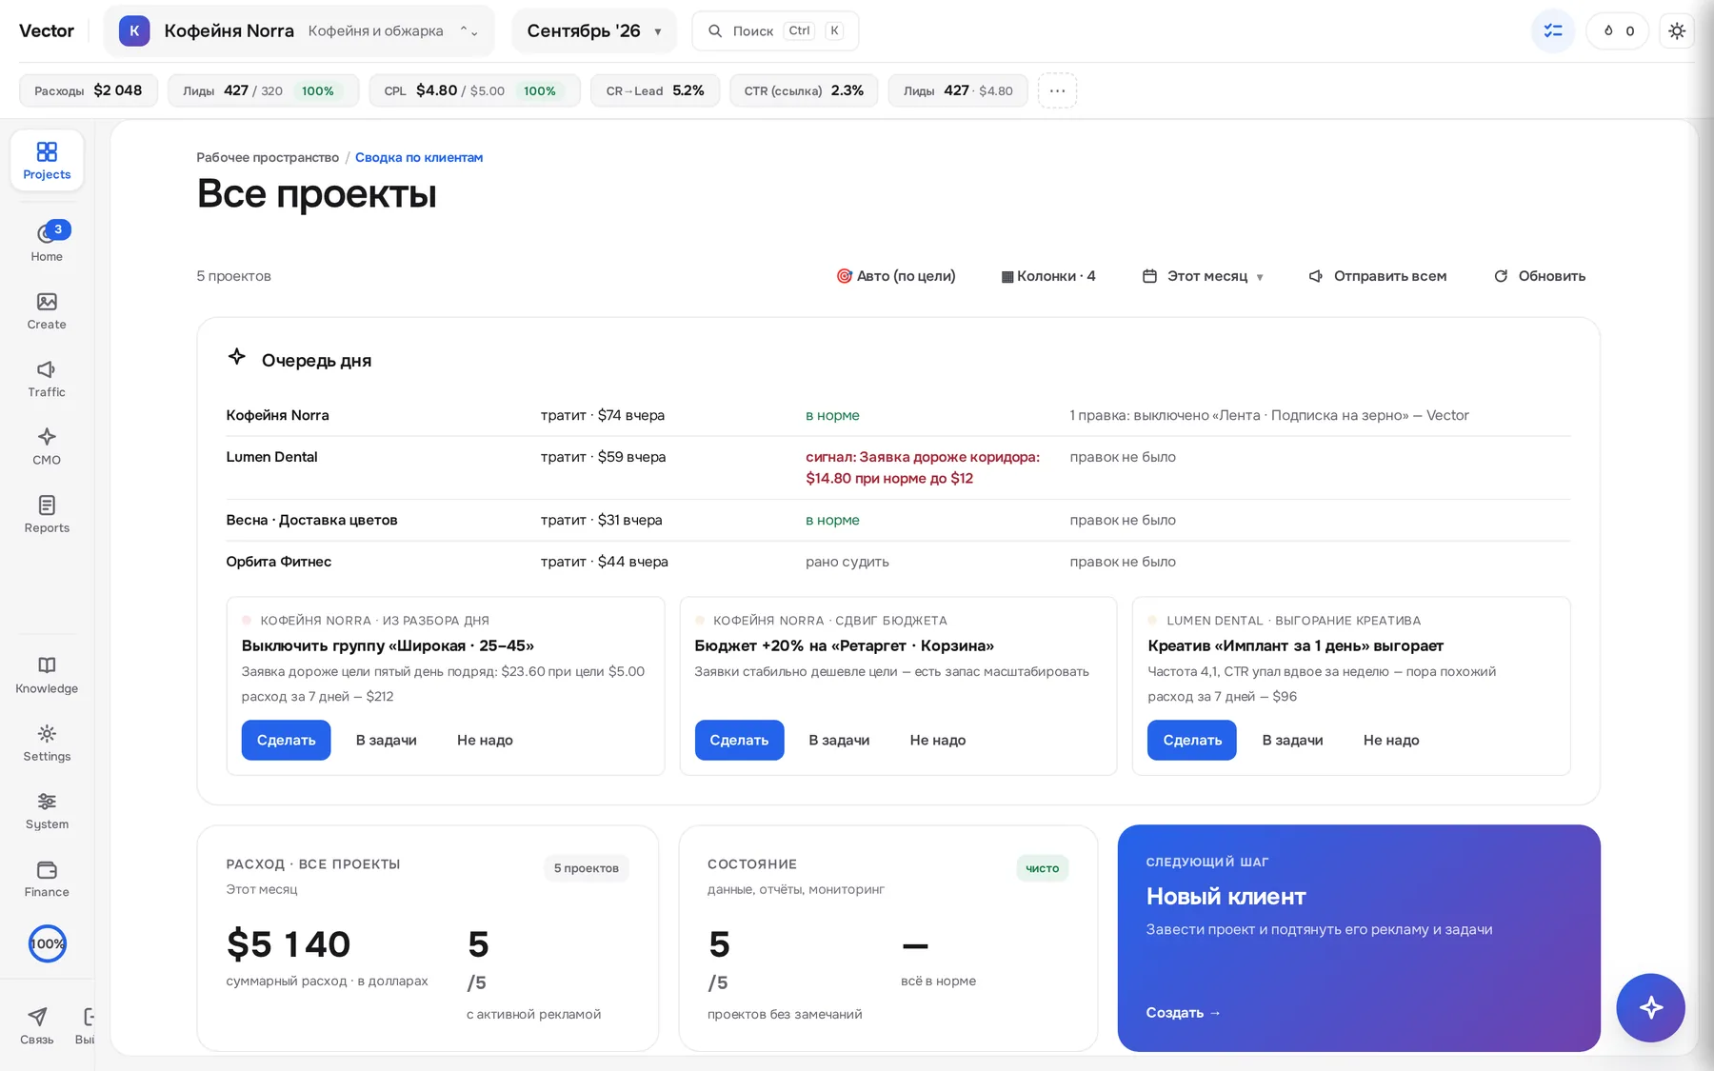Open the Finance wallet icon
1714x1071 pixels.
[x=47, y=869]
